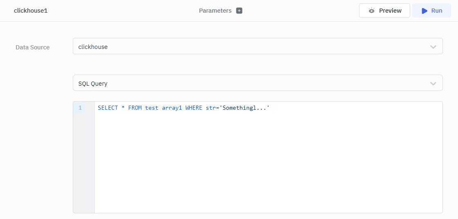Place cursor on the WHERE keyword
The height and width of the screenshot is (219, 458).
(x=194, y=108)
